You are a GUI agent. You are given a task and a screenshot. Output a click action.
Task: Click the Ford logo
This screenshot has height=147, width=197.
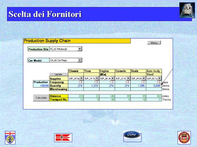[132, 135]
